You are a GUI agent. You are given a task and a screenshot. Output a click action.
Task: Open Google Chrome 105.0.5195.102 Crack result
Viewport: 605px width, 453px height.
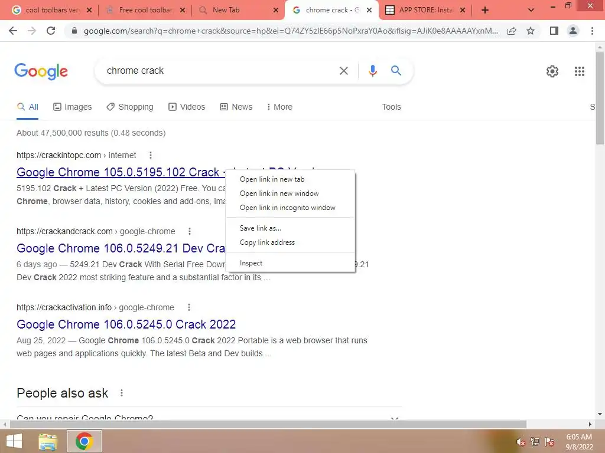point(121,172)
